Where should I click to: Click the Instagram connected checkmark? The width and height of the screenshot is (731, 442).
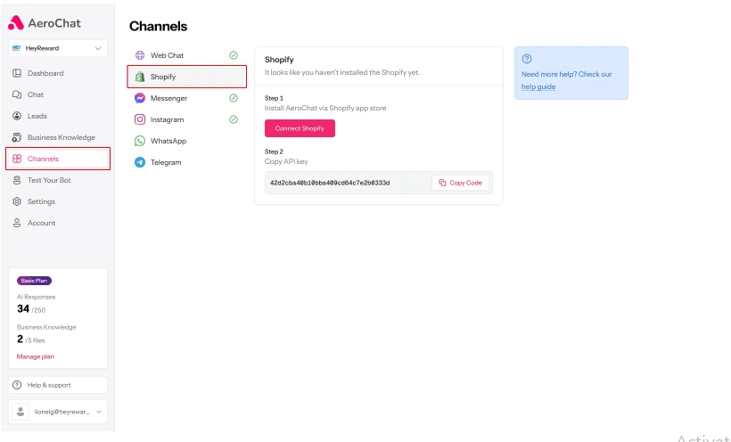pos(234,119)
